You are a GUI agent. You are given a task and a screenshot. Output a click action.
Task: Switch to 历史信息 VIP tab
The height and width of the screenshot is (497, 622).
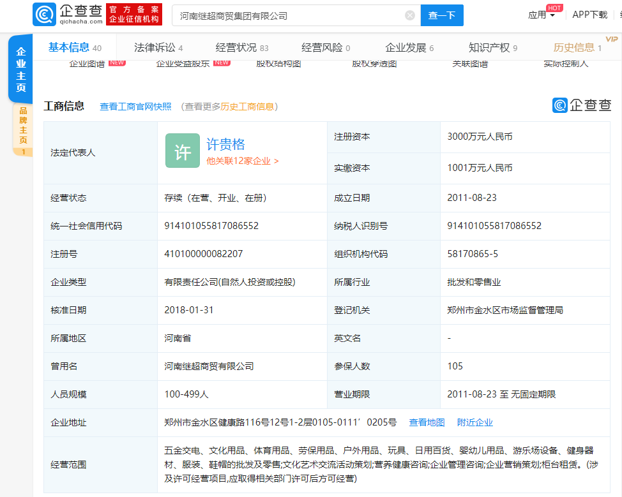click(577, 48)
